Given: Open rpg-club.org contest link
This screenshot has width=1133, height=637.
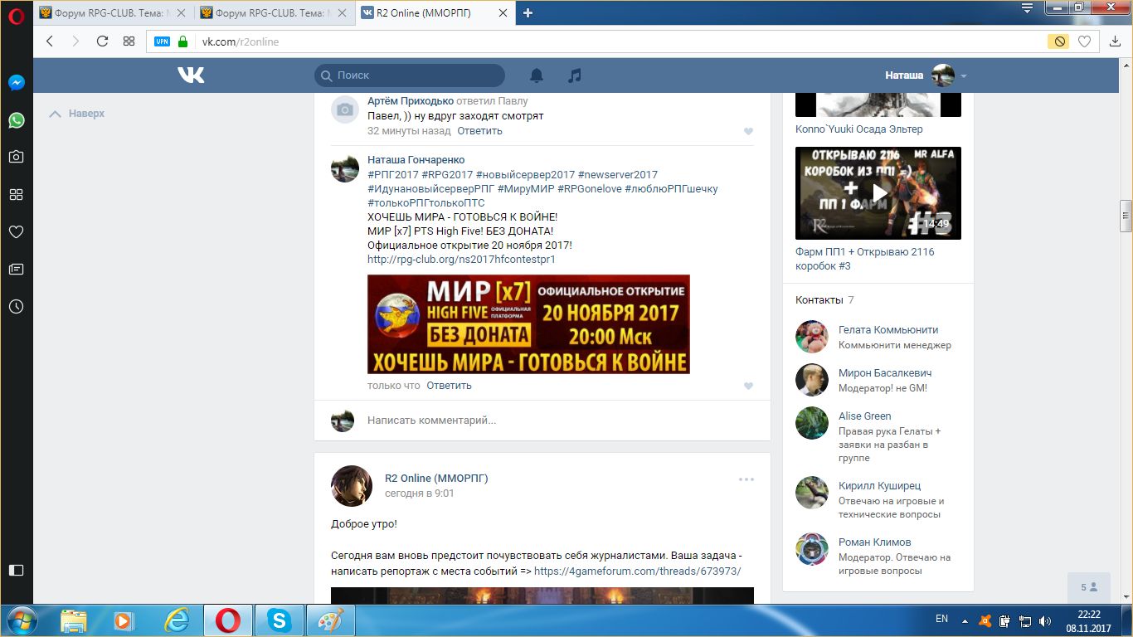Looking at the screenshot, I should pos(461,260).
